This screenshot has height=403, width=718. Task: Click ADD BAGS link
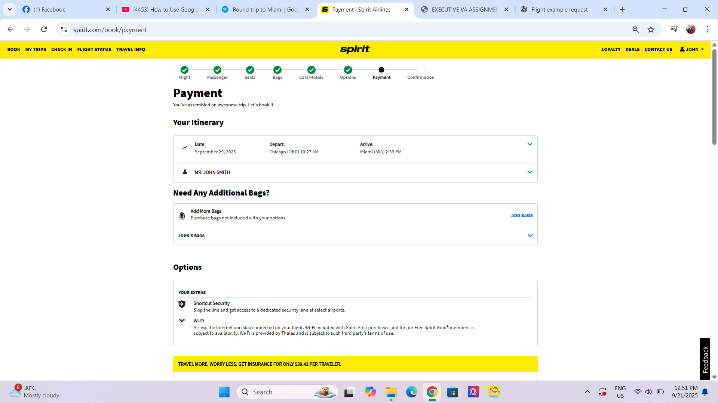[522, 216]
